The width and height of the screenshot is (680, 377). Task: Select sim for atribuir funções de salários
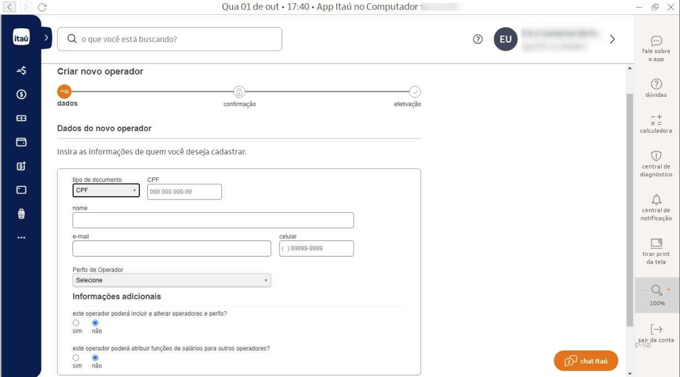point(76,358)
